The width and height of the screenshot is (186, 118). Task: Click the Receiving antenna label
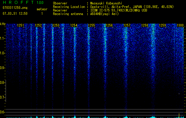pos(68,14)
